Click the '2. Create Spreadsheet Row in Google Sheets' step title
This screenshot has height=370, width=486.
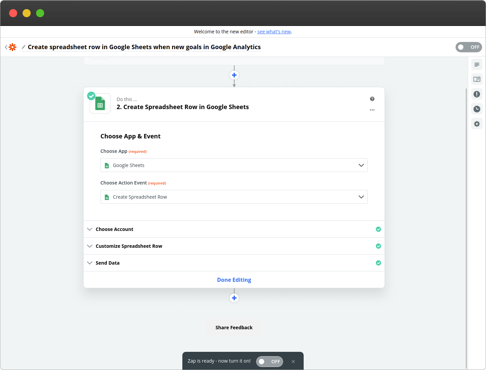tap(183, 107)
